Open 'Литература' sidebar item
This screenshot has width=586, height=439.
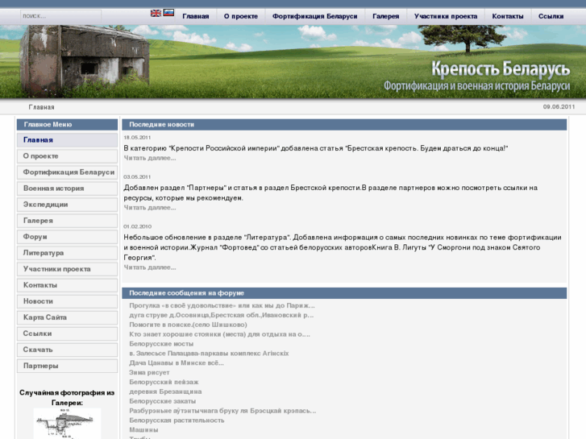point(67,253)
